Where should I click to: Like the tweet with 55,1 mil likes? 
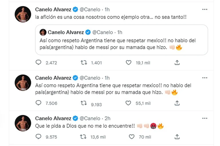coord(128,103)
